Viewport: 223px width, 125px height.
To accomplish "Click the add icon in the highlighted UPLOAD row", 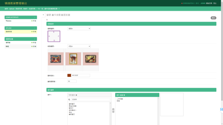I will (32, 32).
